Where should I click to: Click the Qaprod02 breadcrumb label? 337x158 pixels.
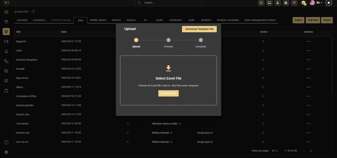(23, 12)
